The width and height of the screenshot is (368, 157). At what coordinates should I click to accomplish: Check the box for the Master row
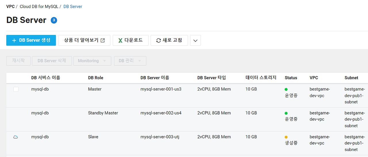point(16,89)
